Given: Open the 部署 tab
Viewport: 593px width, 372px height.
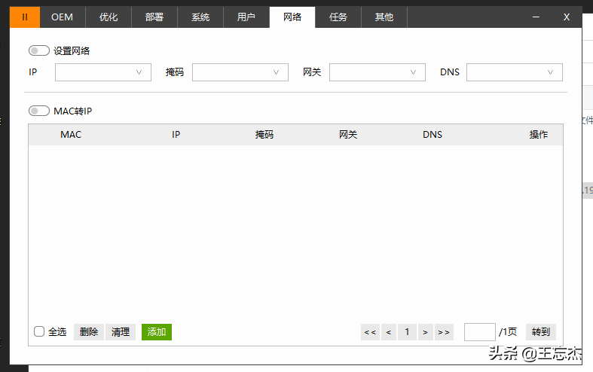Looking at the screenshot, I should (154, 17).
